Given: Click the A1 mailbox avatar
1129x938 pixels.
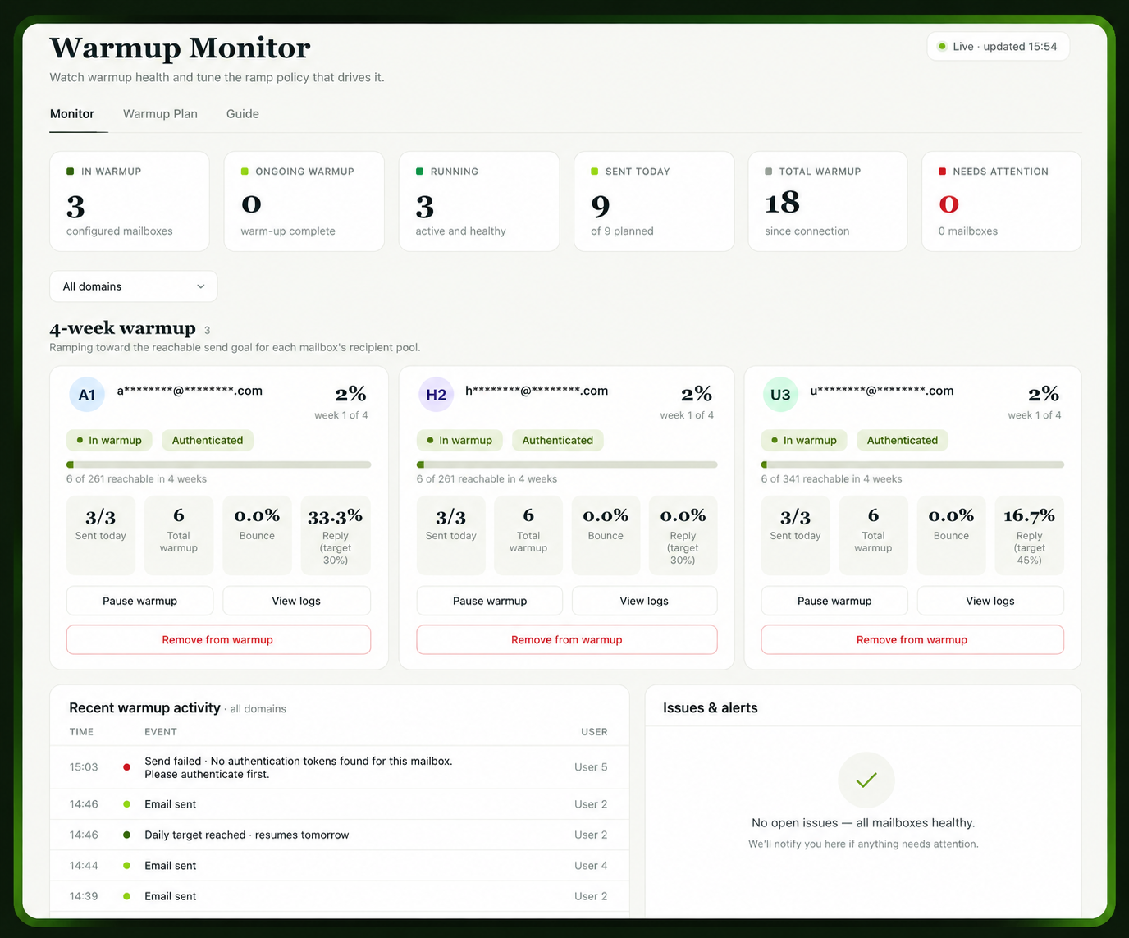Looking at the screenshot, I should tap(87, 395).
